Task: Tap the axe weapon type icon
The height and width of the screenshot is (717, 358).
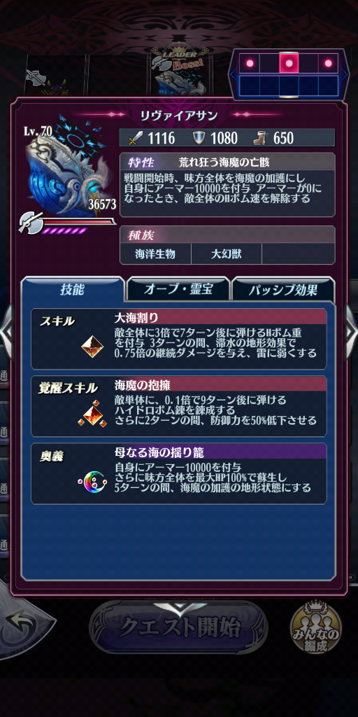Action: [x=30, y=223]
